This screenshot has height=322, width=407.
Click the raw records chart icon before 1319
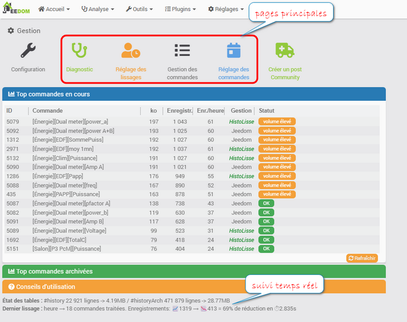click(x=175, y=309)
